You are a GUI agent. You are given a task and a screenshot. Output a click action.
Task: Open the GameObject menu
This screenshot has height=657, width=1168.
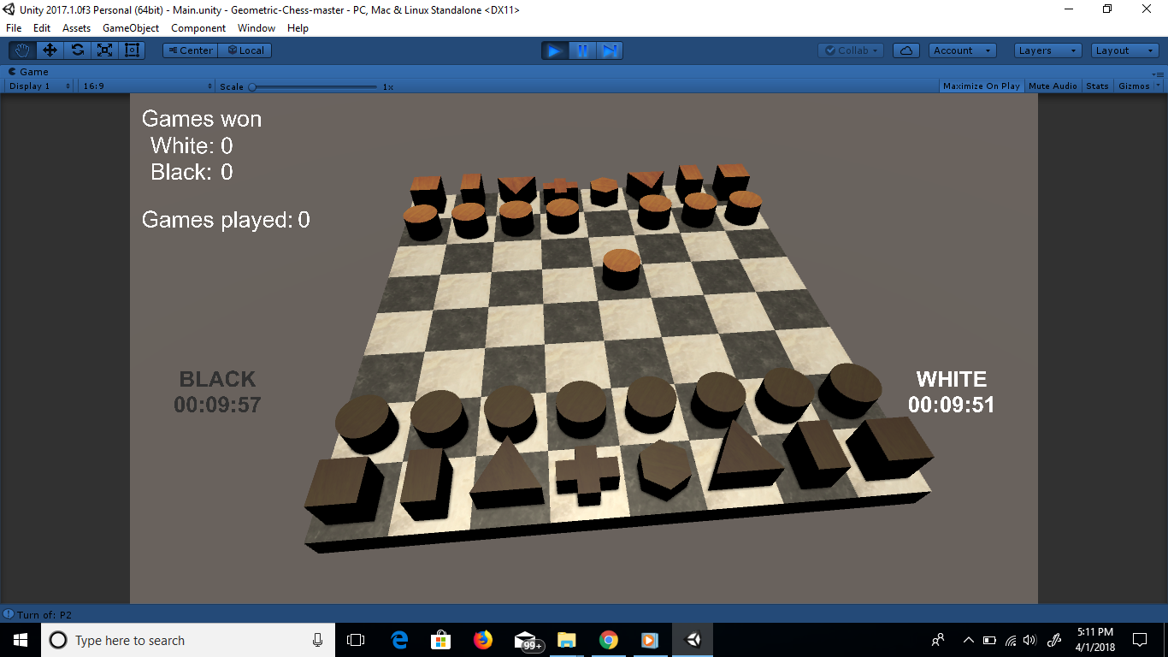[130, 27]
